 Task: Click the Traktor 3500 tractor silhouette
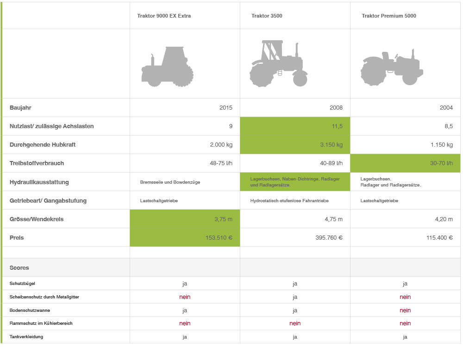[278, 63]
